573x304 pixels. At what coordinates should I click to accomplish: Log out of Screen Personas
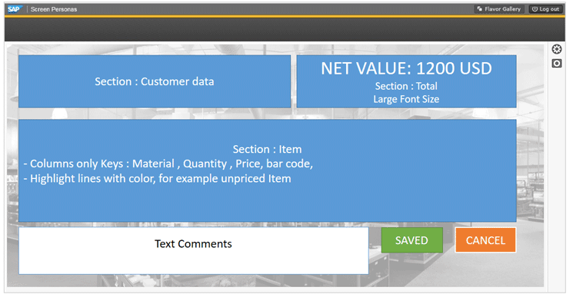[545, 9]
